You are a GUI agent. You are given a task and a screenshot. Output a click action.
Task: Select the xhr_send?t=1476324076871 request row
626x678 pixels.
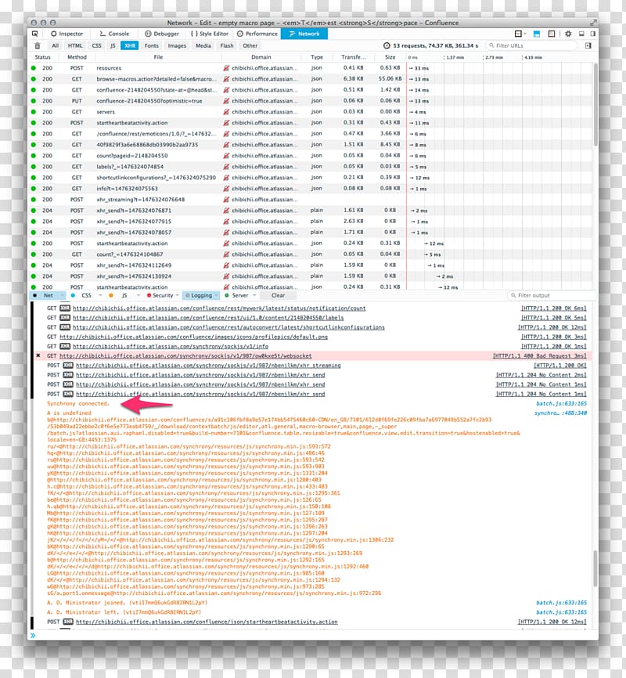point(310,211)
